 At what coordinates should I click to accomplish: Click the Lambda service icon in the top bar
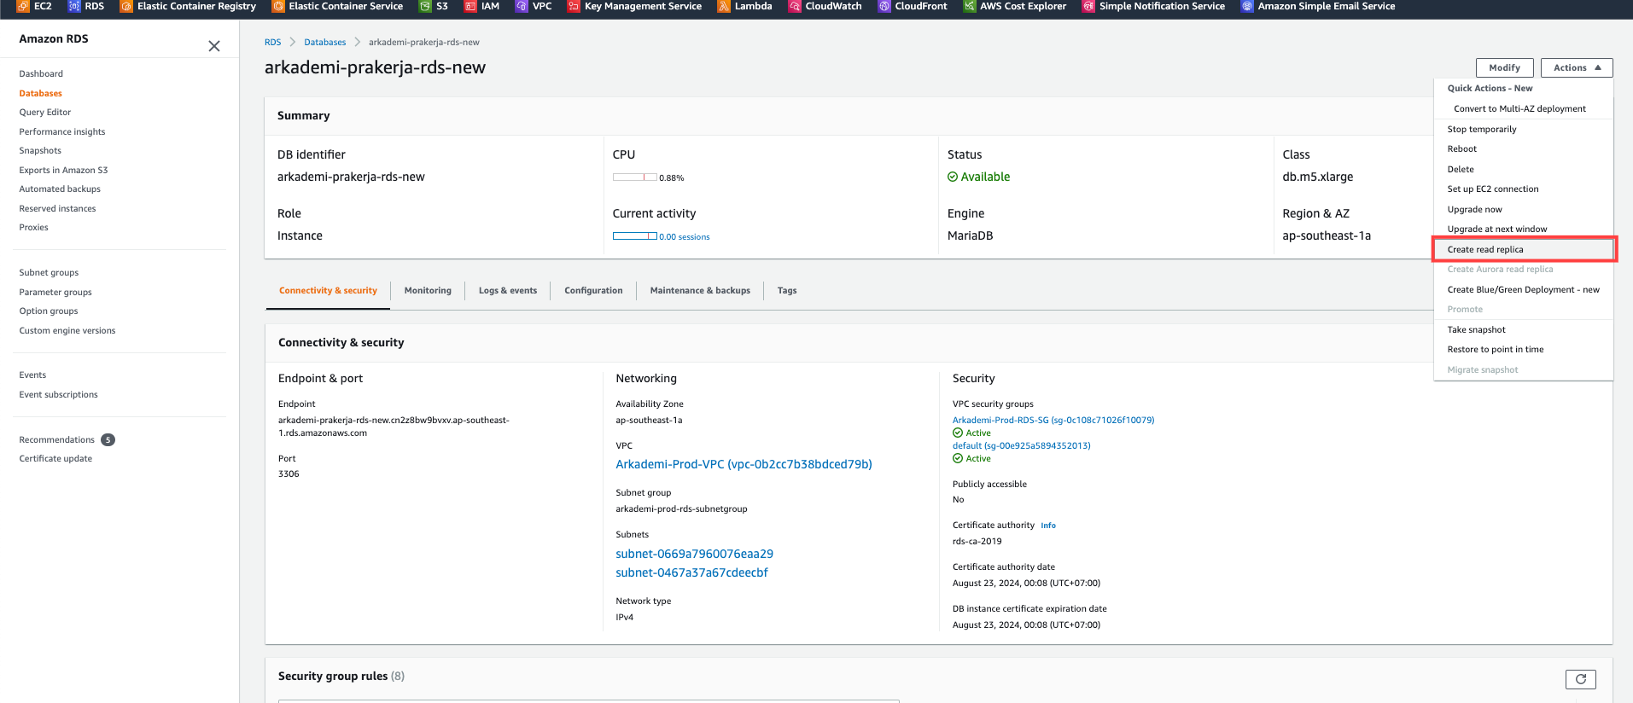724,6
